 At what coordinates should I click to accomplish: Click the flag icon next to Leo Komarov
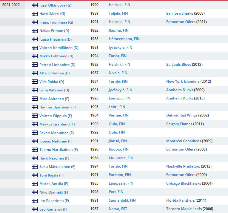35,209
